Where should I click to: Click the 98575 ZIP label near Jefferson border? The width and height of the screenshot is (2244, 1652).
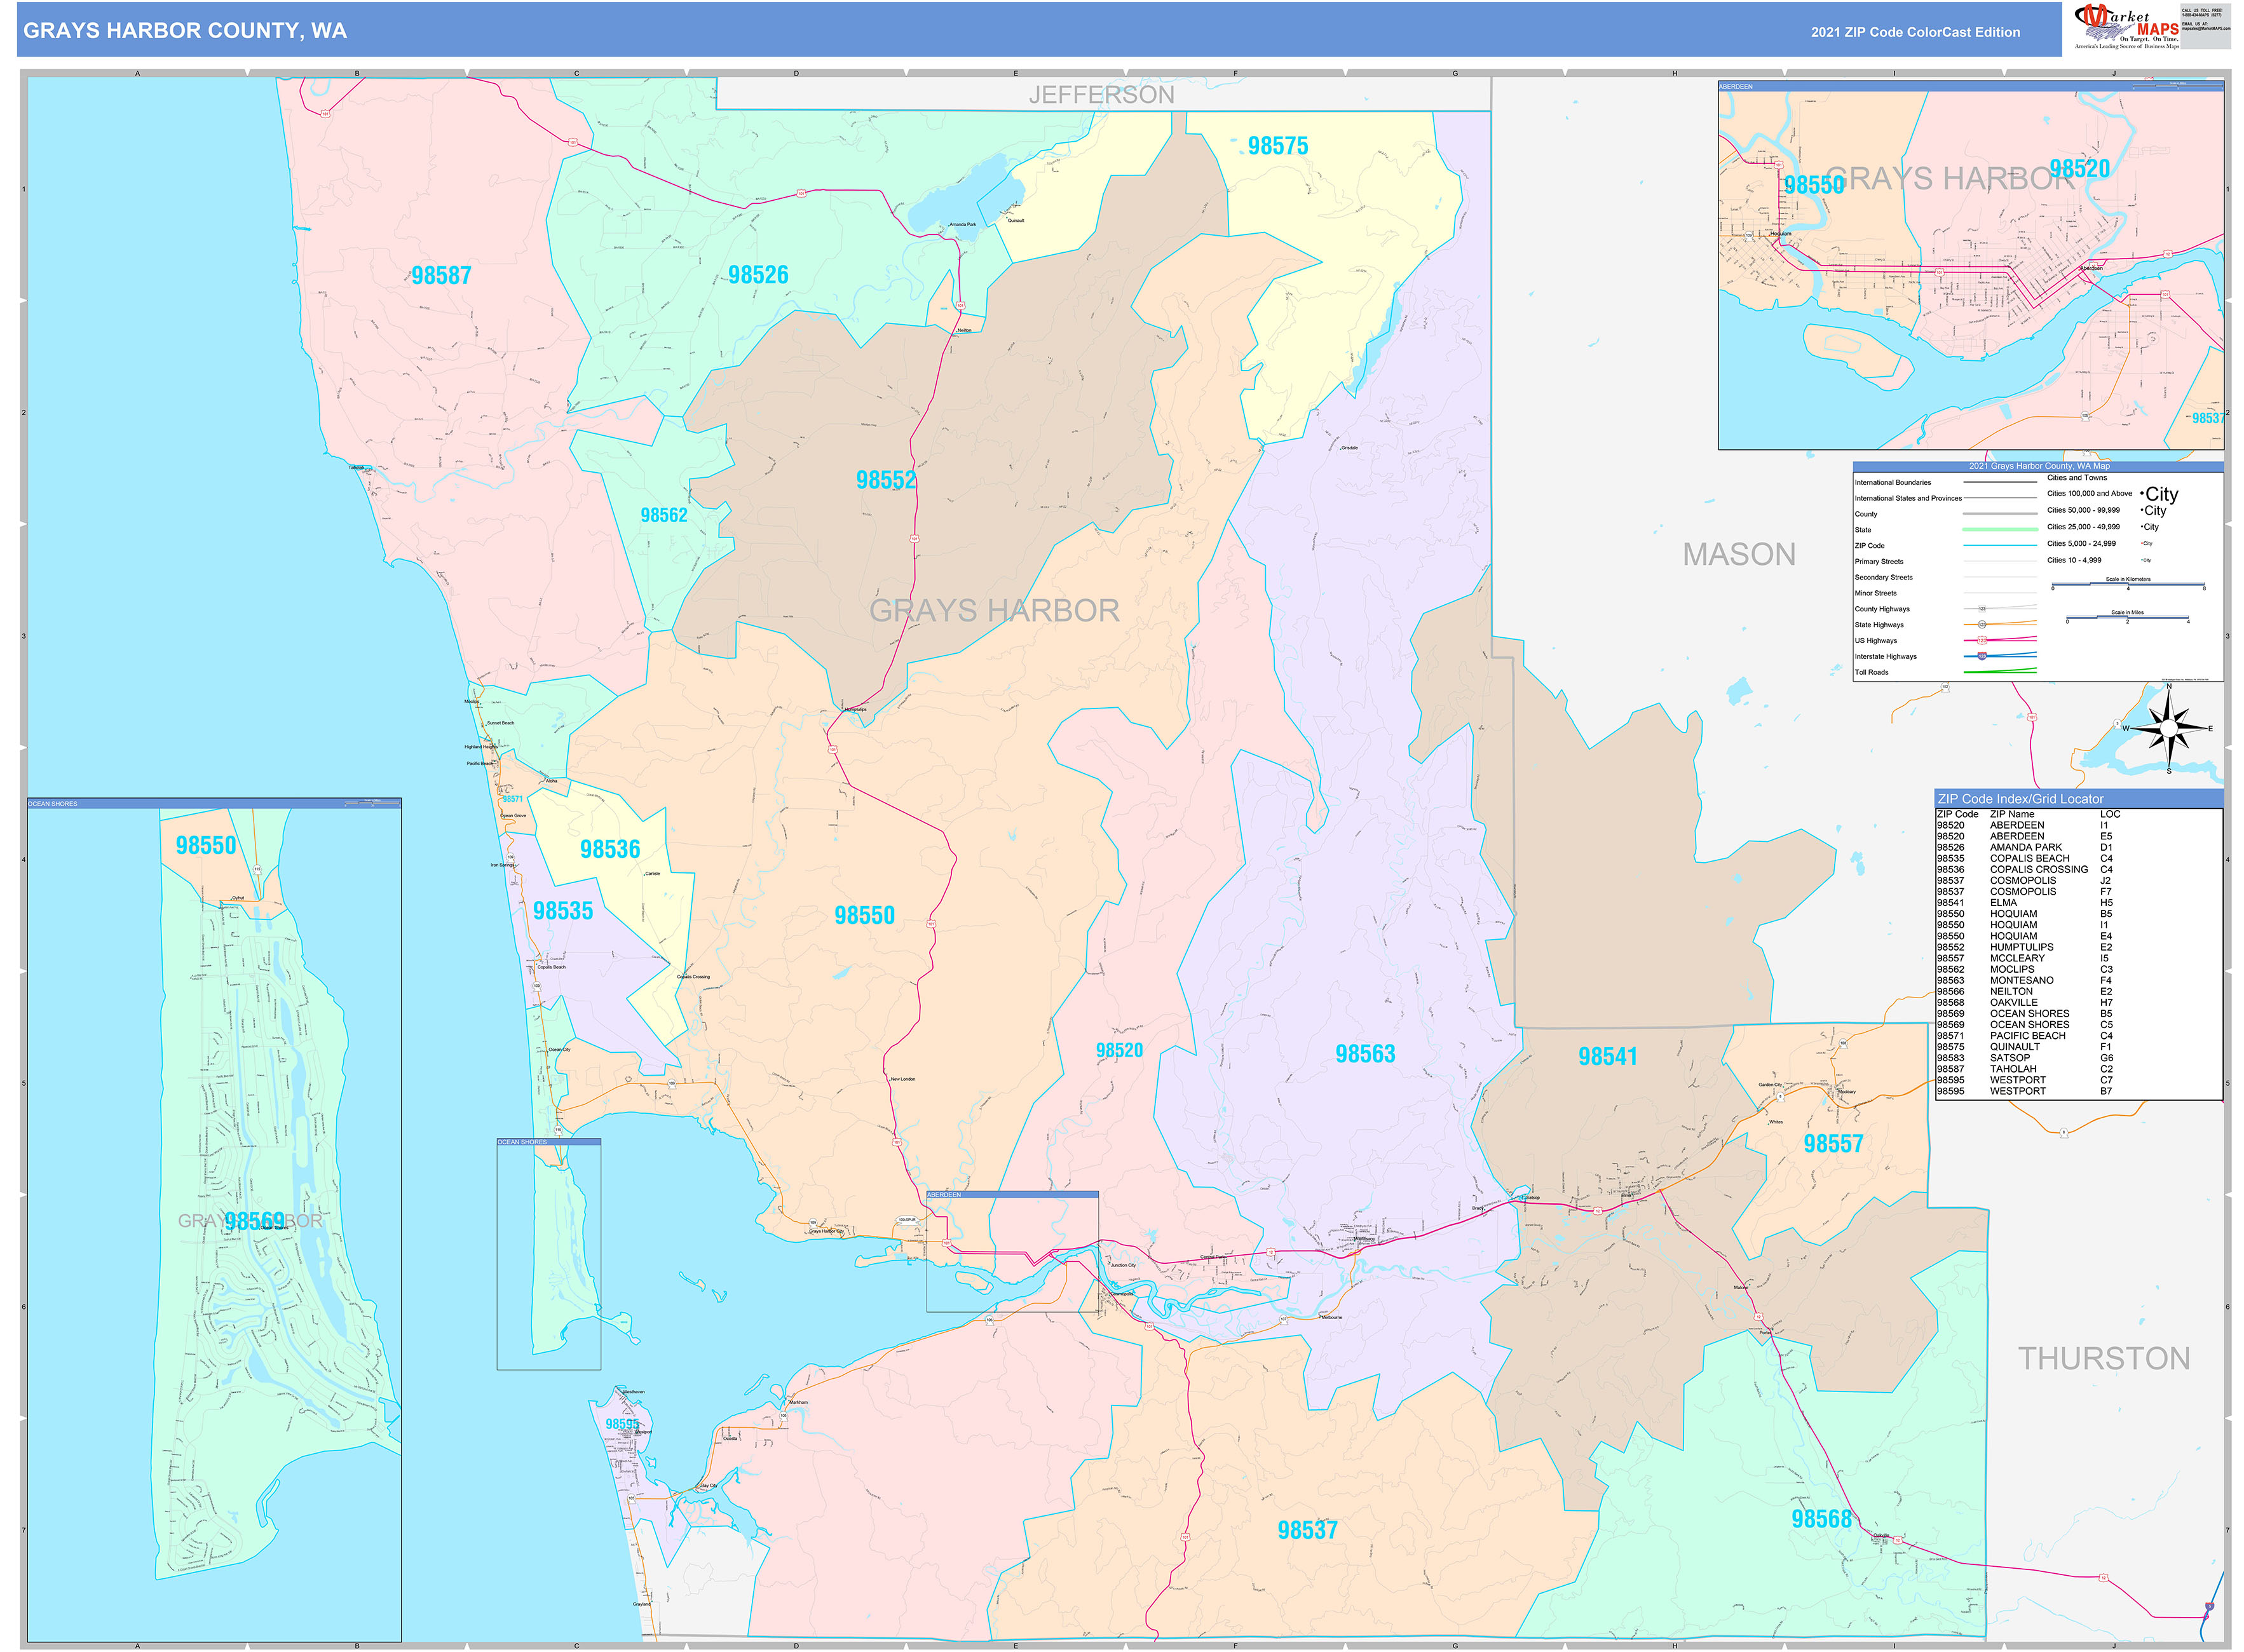click(1278, 146)
